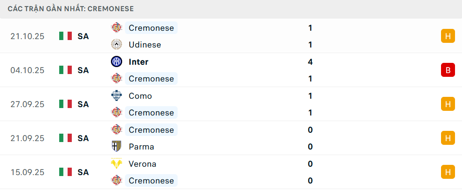Click the Italy flag in the 15.09.25 row

coord(65,172)
